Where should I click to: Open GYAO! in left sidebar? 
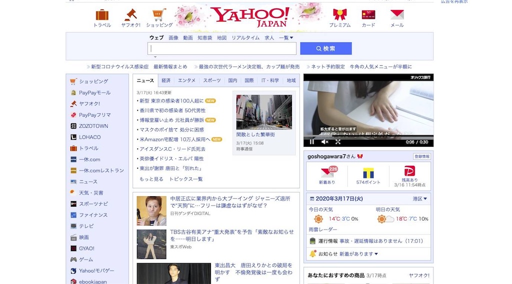pyautogui.click(x=86, y=249)
